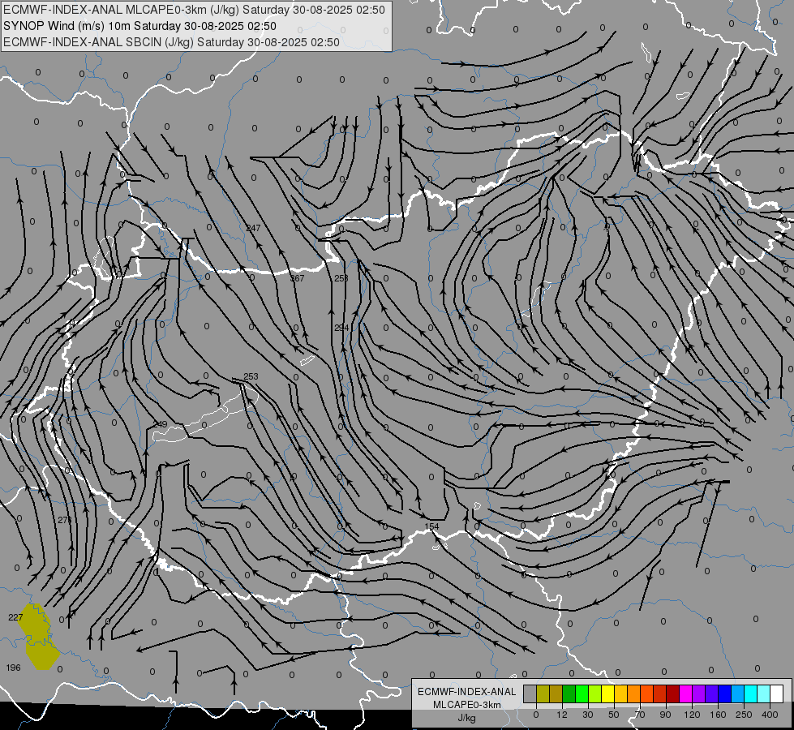This screenshot has height=730, width=794.
Task: Click the amber legend swatch at 50
Action: pyautogui.click(x=620, y=693)
